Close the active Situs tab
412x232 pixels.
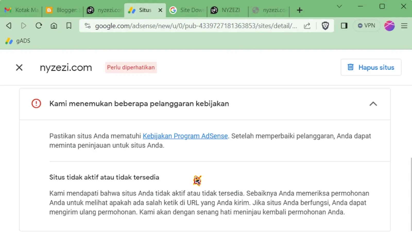click(x=160, y=10)
